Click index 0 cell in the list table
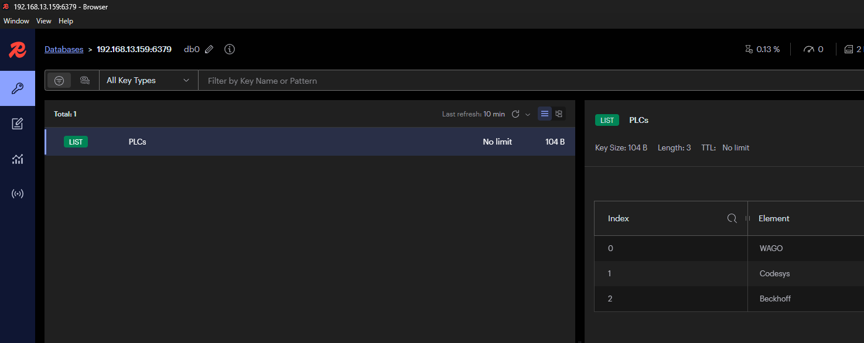This screenshot has width=864, height=343. click(x=671, y=248)
